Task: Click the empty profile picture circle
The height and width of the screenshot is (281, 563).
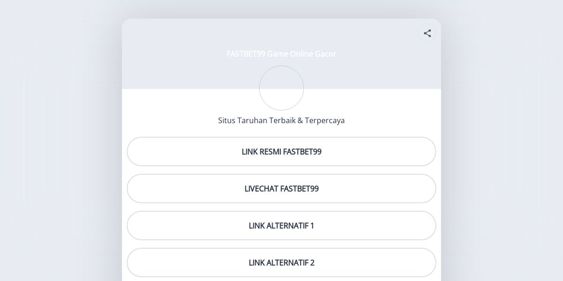Action: pos(281,88)
